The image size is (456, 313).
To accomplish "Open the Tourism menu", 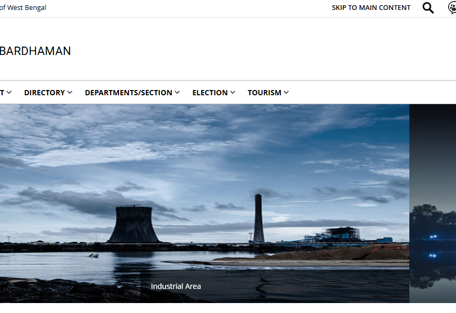I will coord(264,93).
